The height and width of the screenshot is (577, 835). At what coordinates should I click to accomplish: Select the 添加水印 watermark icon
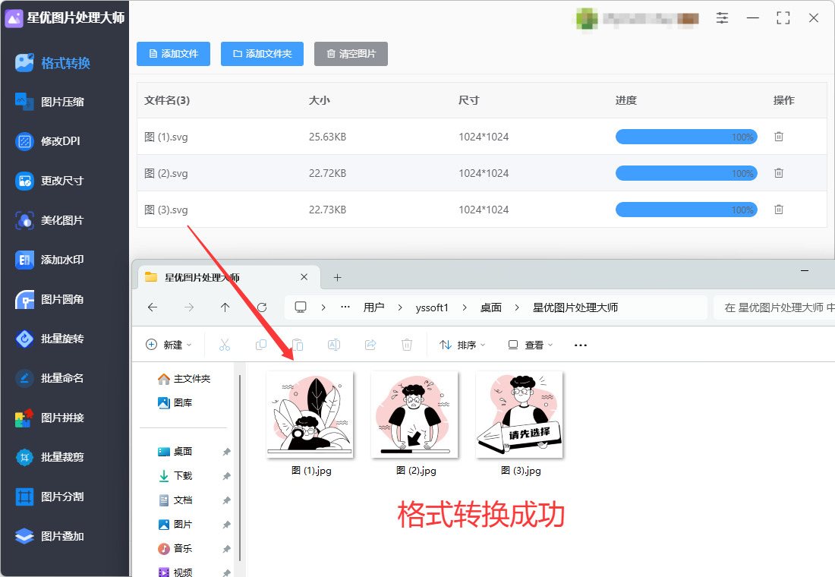click(x=24, y=260)
